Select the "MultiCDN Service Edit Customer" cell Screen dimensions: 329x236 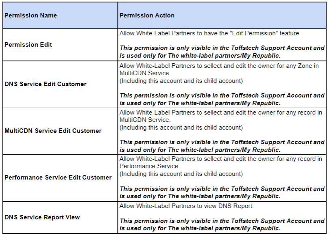point(53,131)
